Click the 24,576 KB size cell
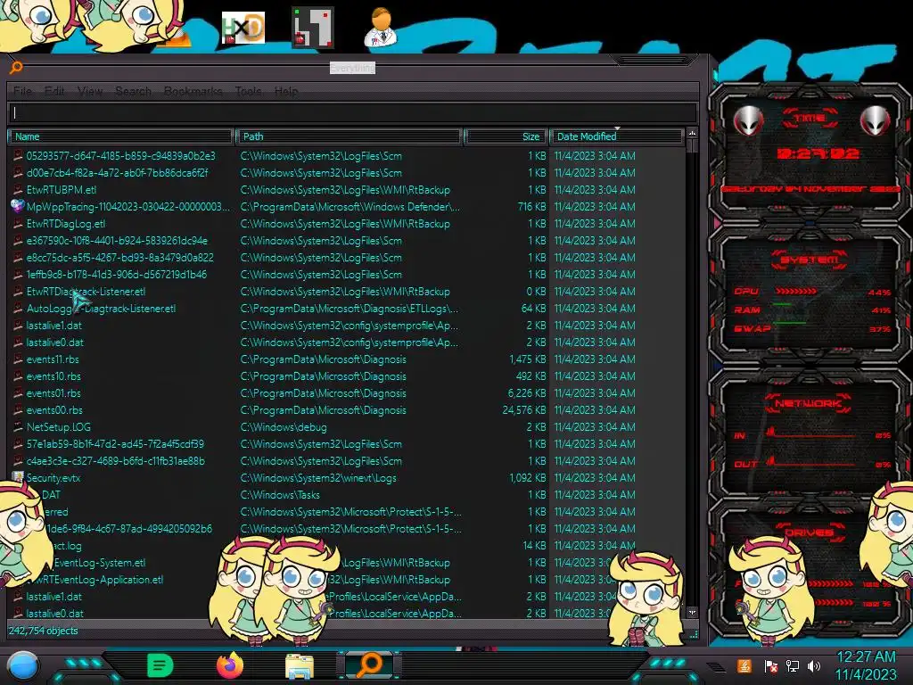 pyautogui.click(x=524, y=410)
